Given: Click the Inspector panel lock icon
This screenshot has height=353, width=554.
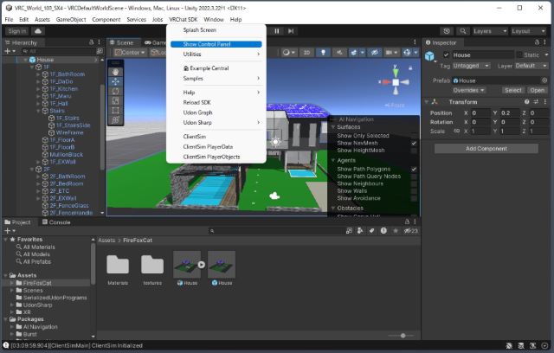Looking at the screenshot, I should tap(537, 42).
